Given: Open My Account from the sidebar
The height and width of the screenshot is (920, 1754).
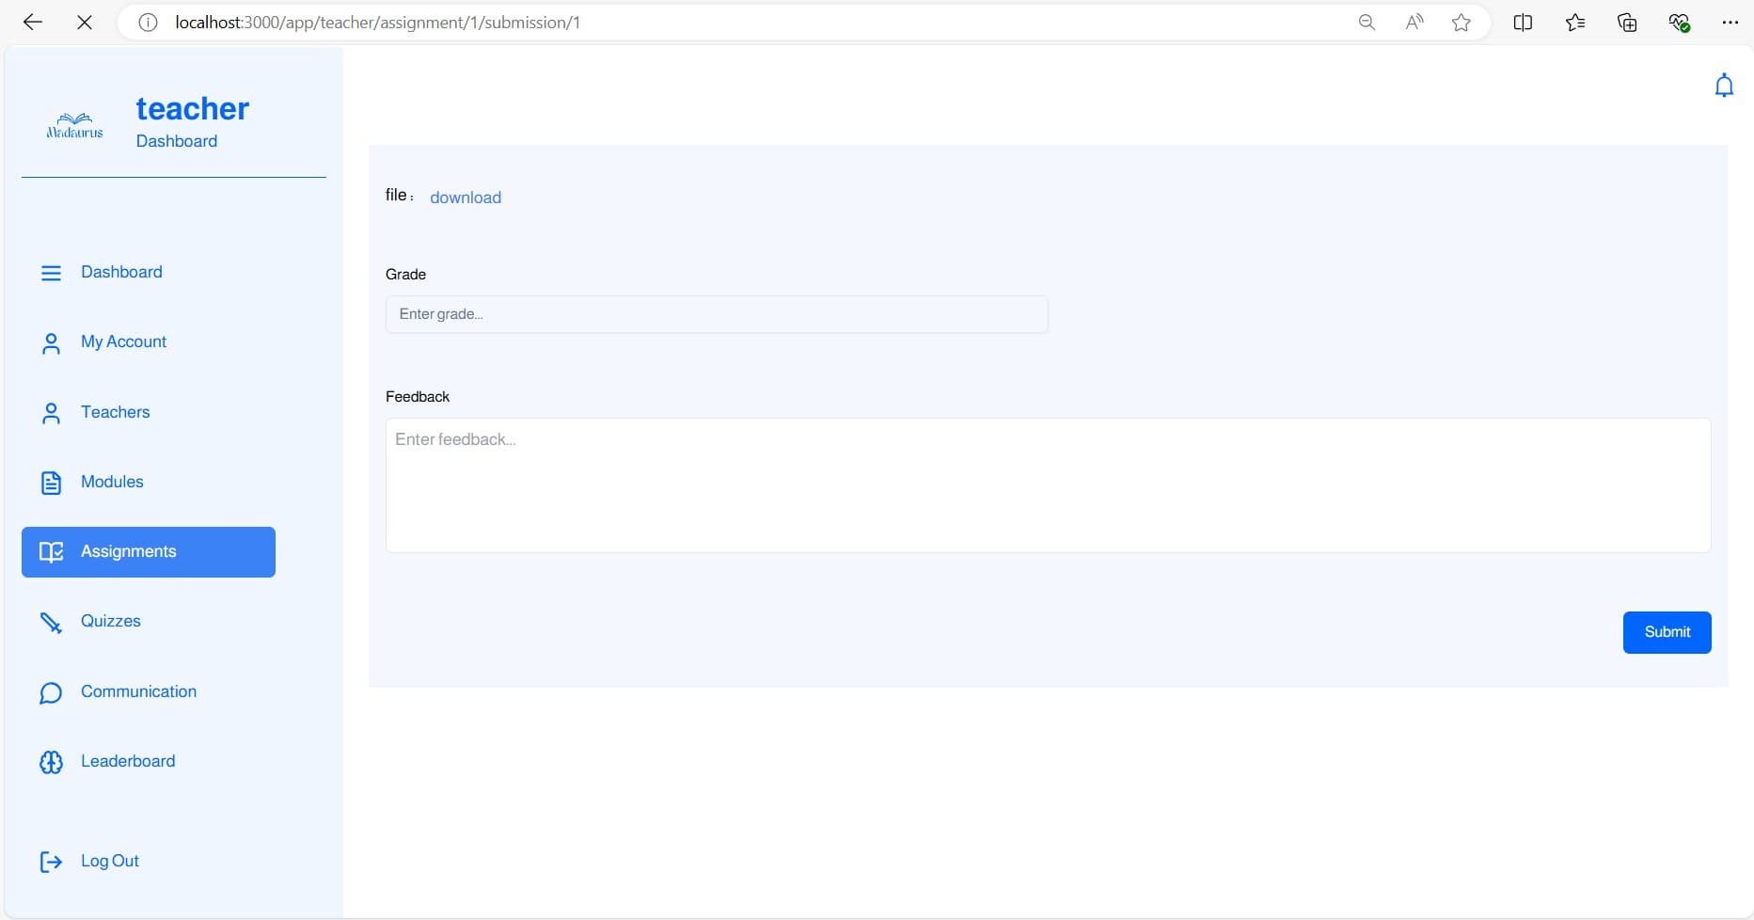Looking at the screenshot, I should 123,341.
